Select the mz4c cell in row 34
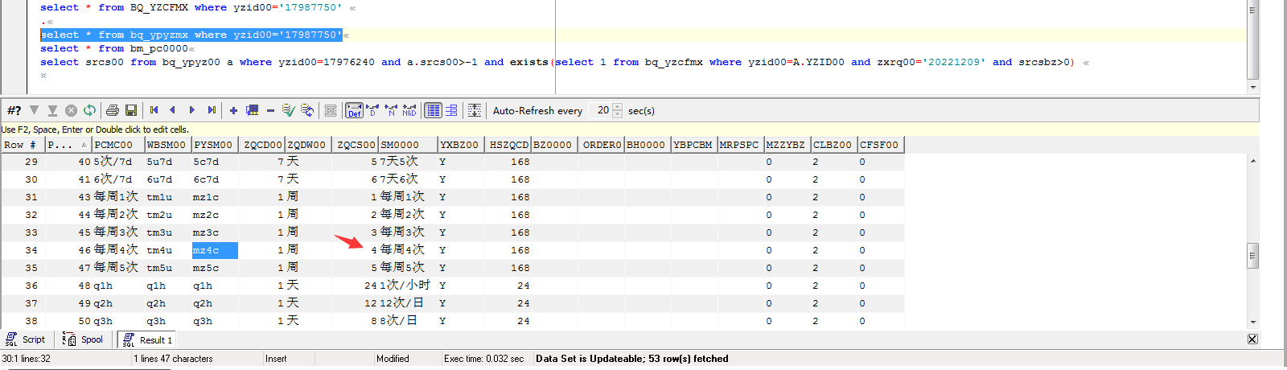Image resolution: width=1287 pixels, height=370 pixels. 214,250
